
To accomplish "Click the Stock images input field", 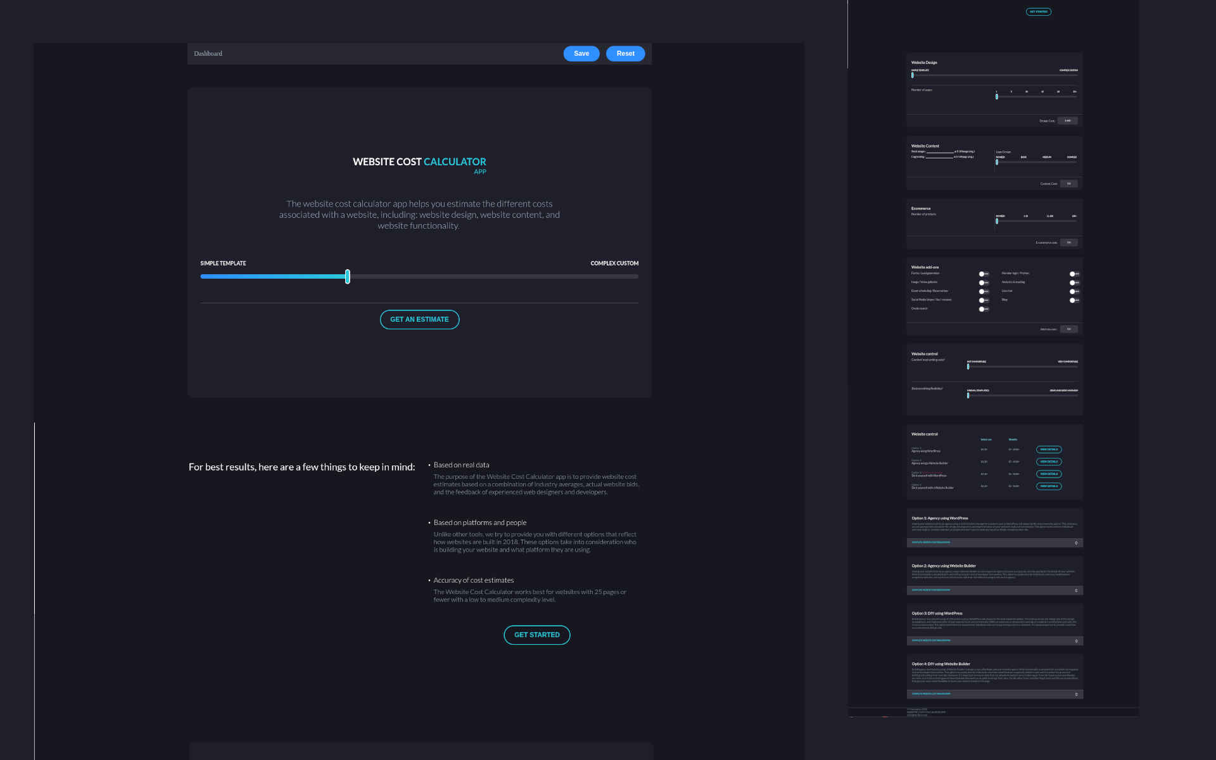I will click(x=940, y=152).
